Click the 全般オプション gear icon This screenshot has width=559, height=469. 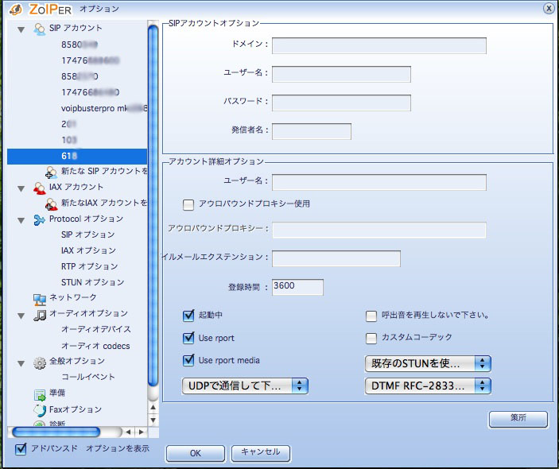(x=39, y=362)
